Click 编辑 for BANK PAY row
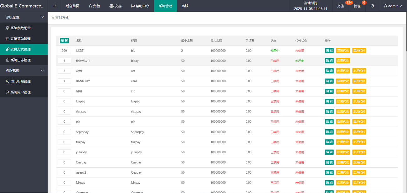This screenshot has height=193, width=407. click(x=329, y=81)
